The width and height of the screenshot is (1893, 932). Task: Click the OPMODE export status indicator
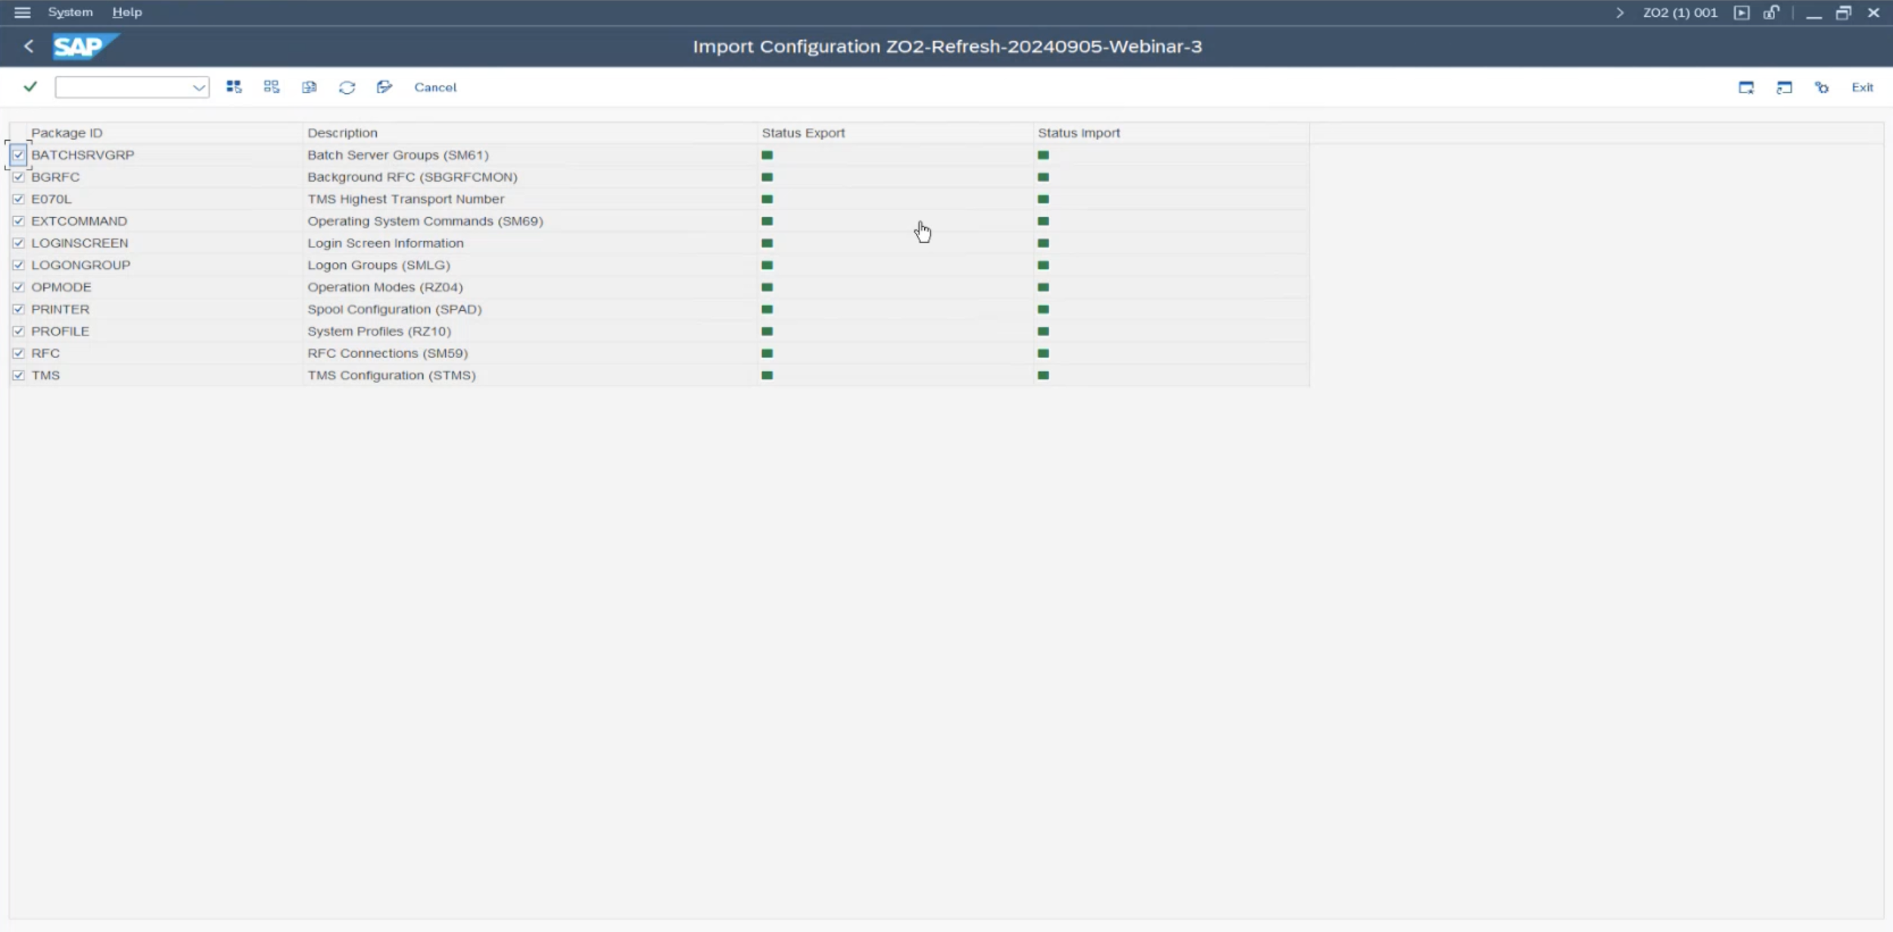pyautogui.click(x=767, y=287)
